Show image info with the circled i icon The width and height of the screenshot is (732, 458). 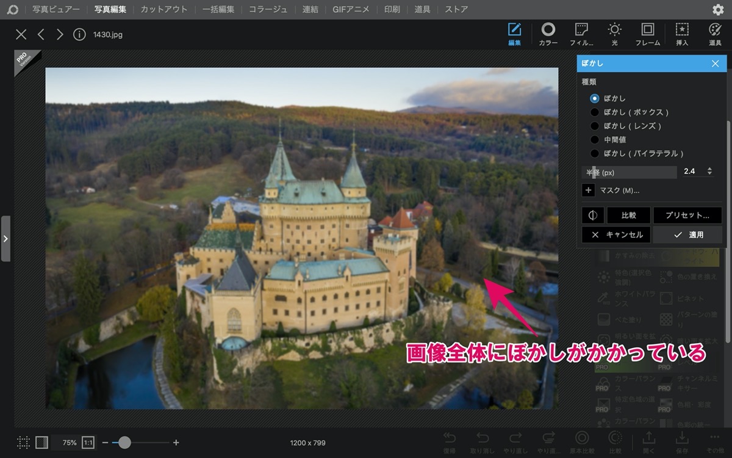click(79, 34)
